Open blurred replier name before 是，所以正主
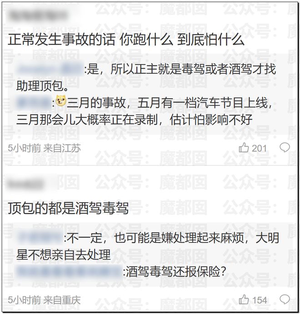 click(50, 69)
